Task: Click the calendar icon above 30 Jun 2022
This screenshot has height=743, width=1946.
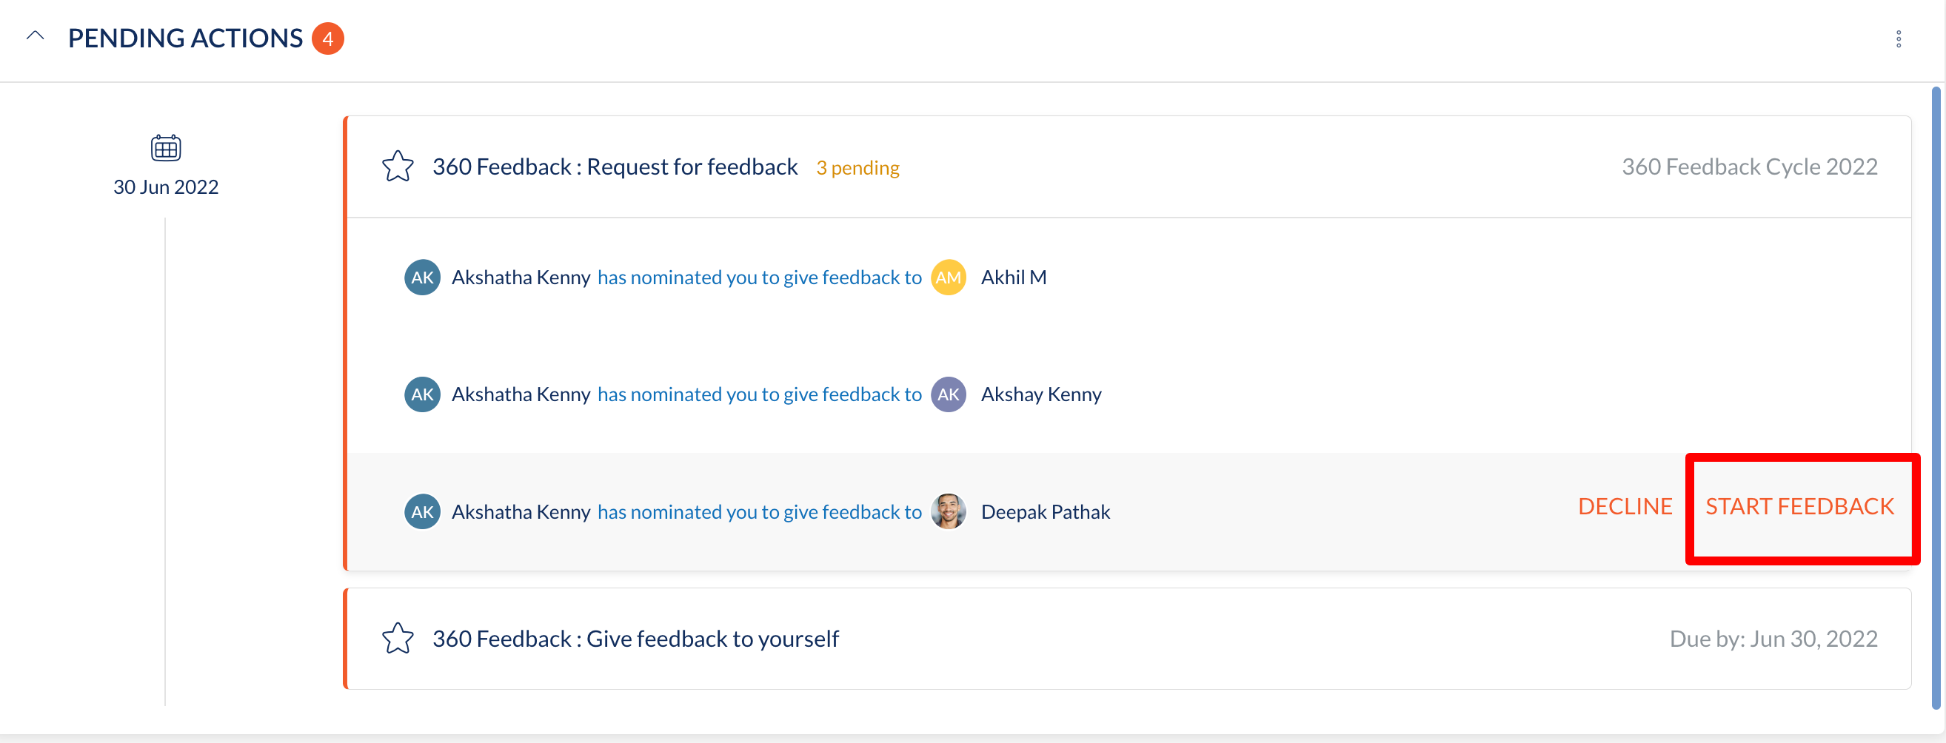Action: [x=165, y=147]
